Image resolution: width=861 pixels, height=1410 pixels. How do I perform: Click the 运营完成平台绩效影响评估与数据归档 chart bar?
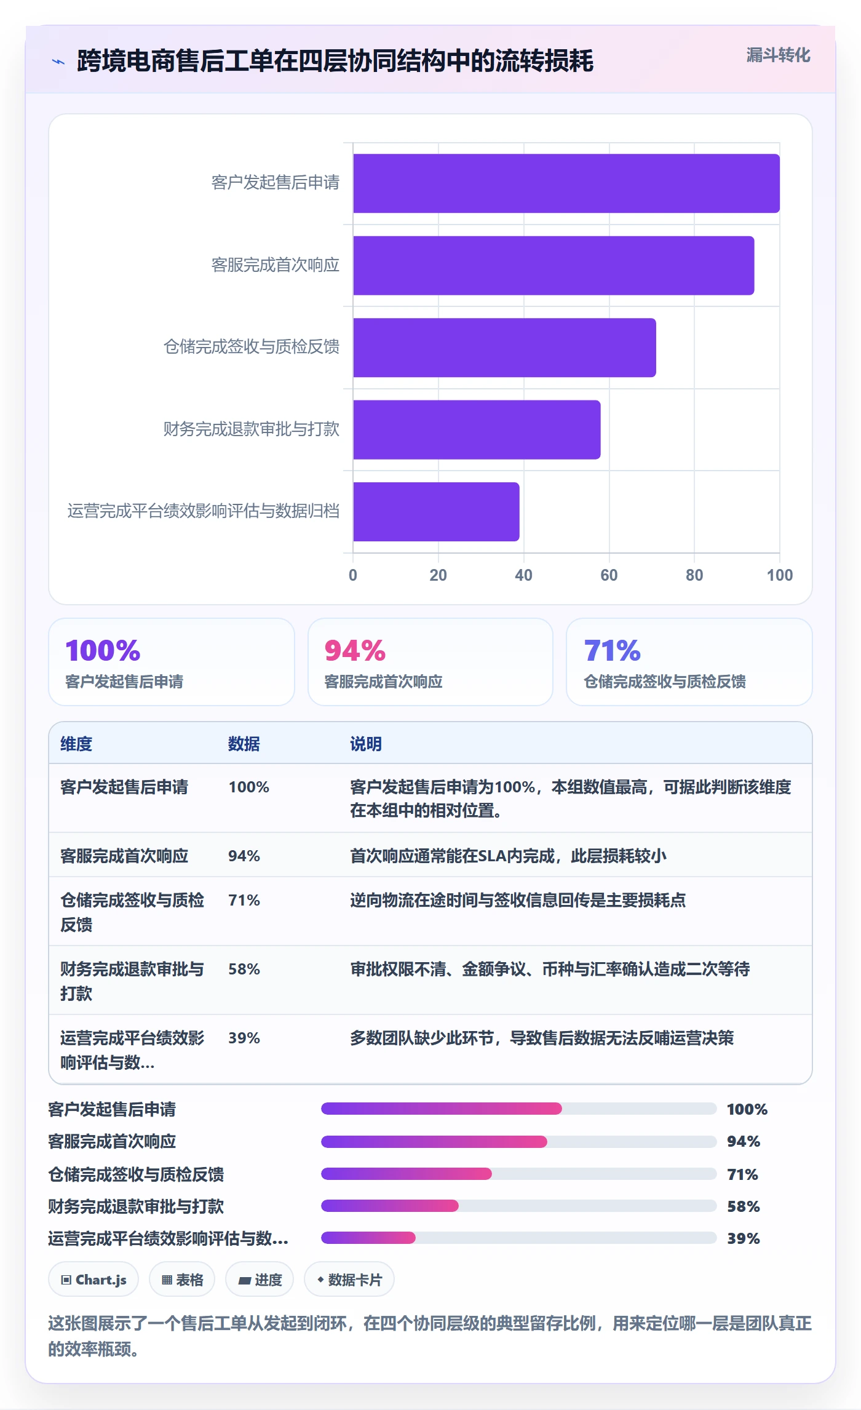(x=436, y=512)
